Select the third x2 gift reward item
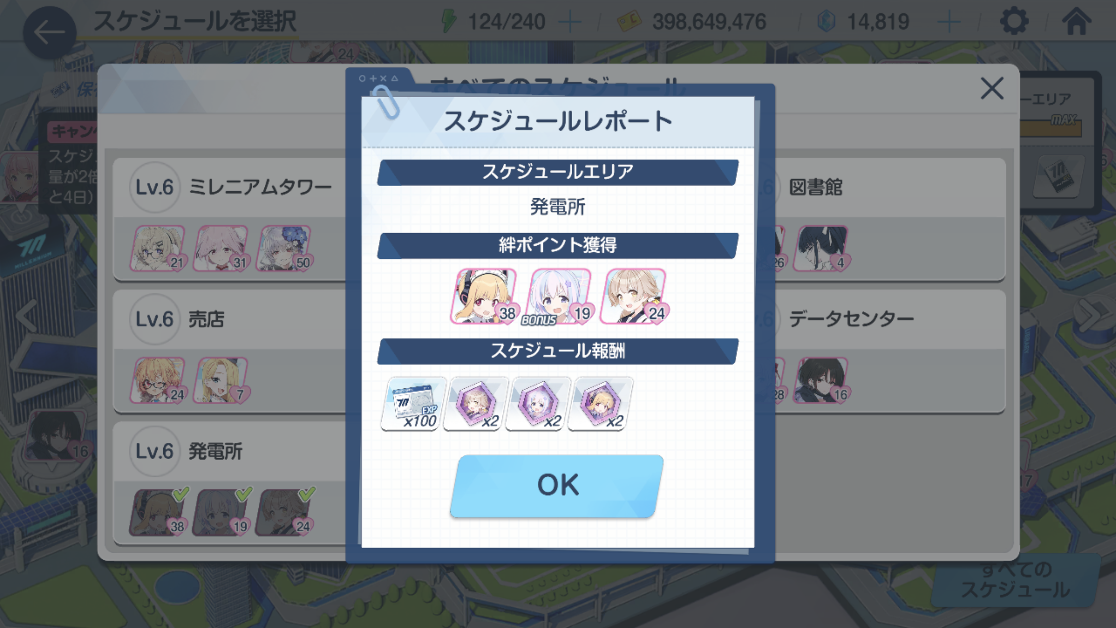Screen dimensions: 1116x628 pos(600,404)
